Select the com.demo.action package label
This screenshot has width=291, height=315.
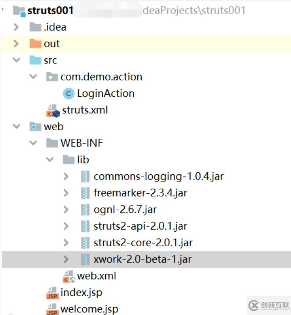coord(101,77)
